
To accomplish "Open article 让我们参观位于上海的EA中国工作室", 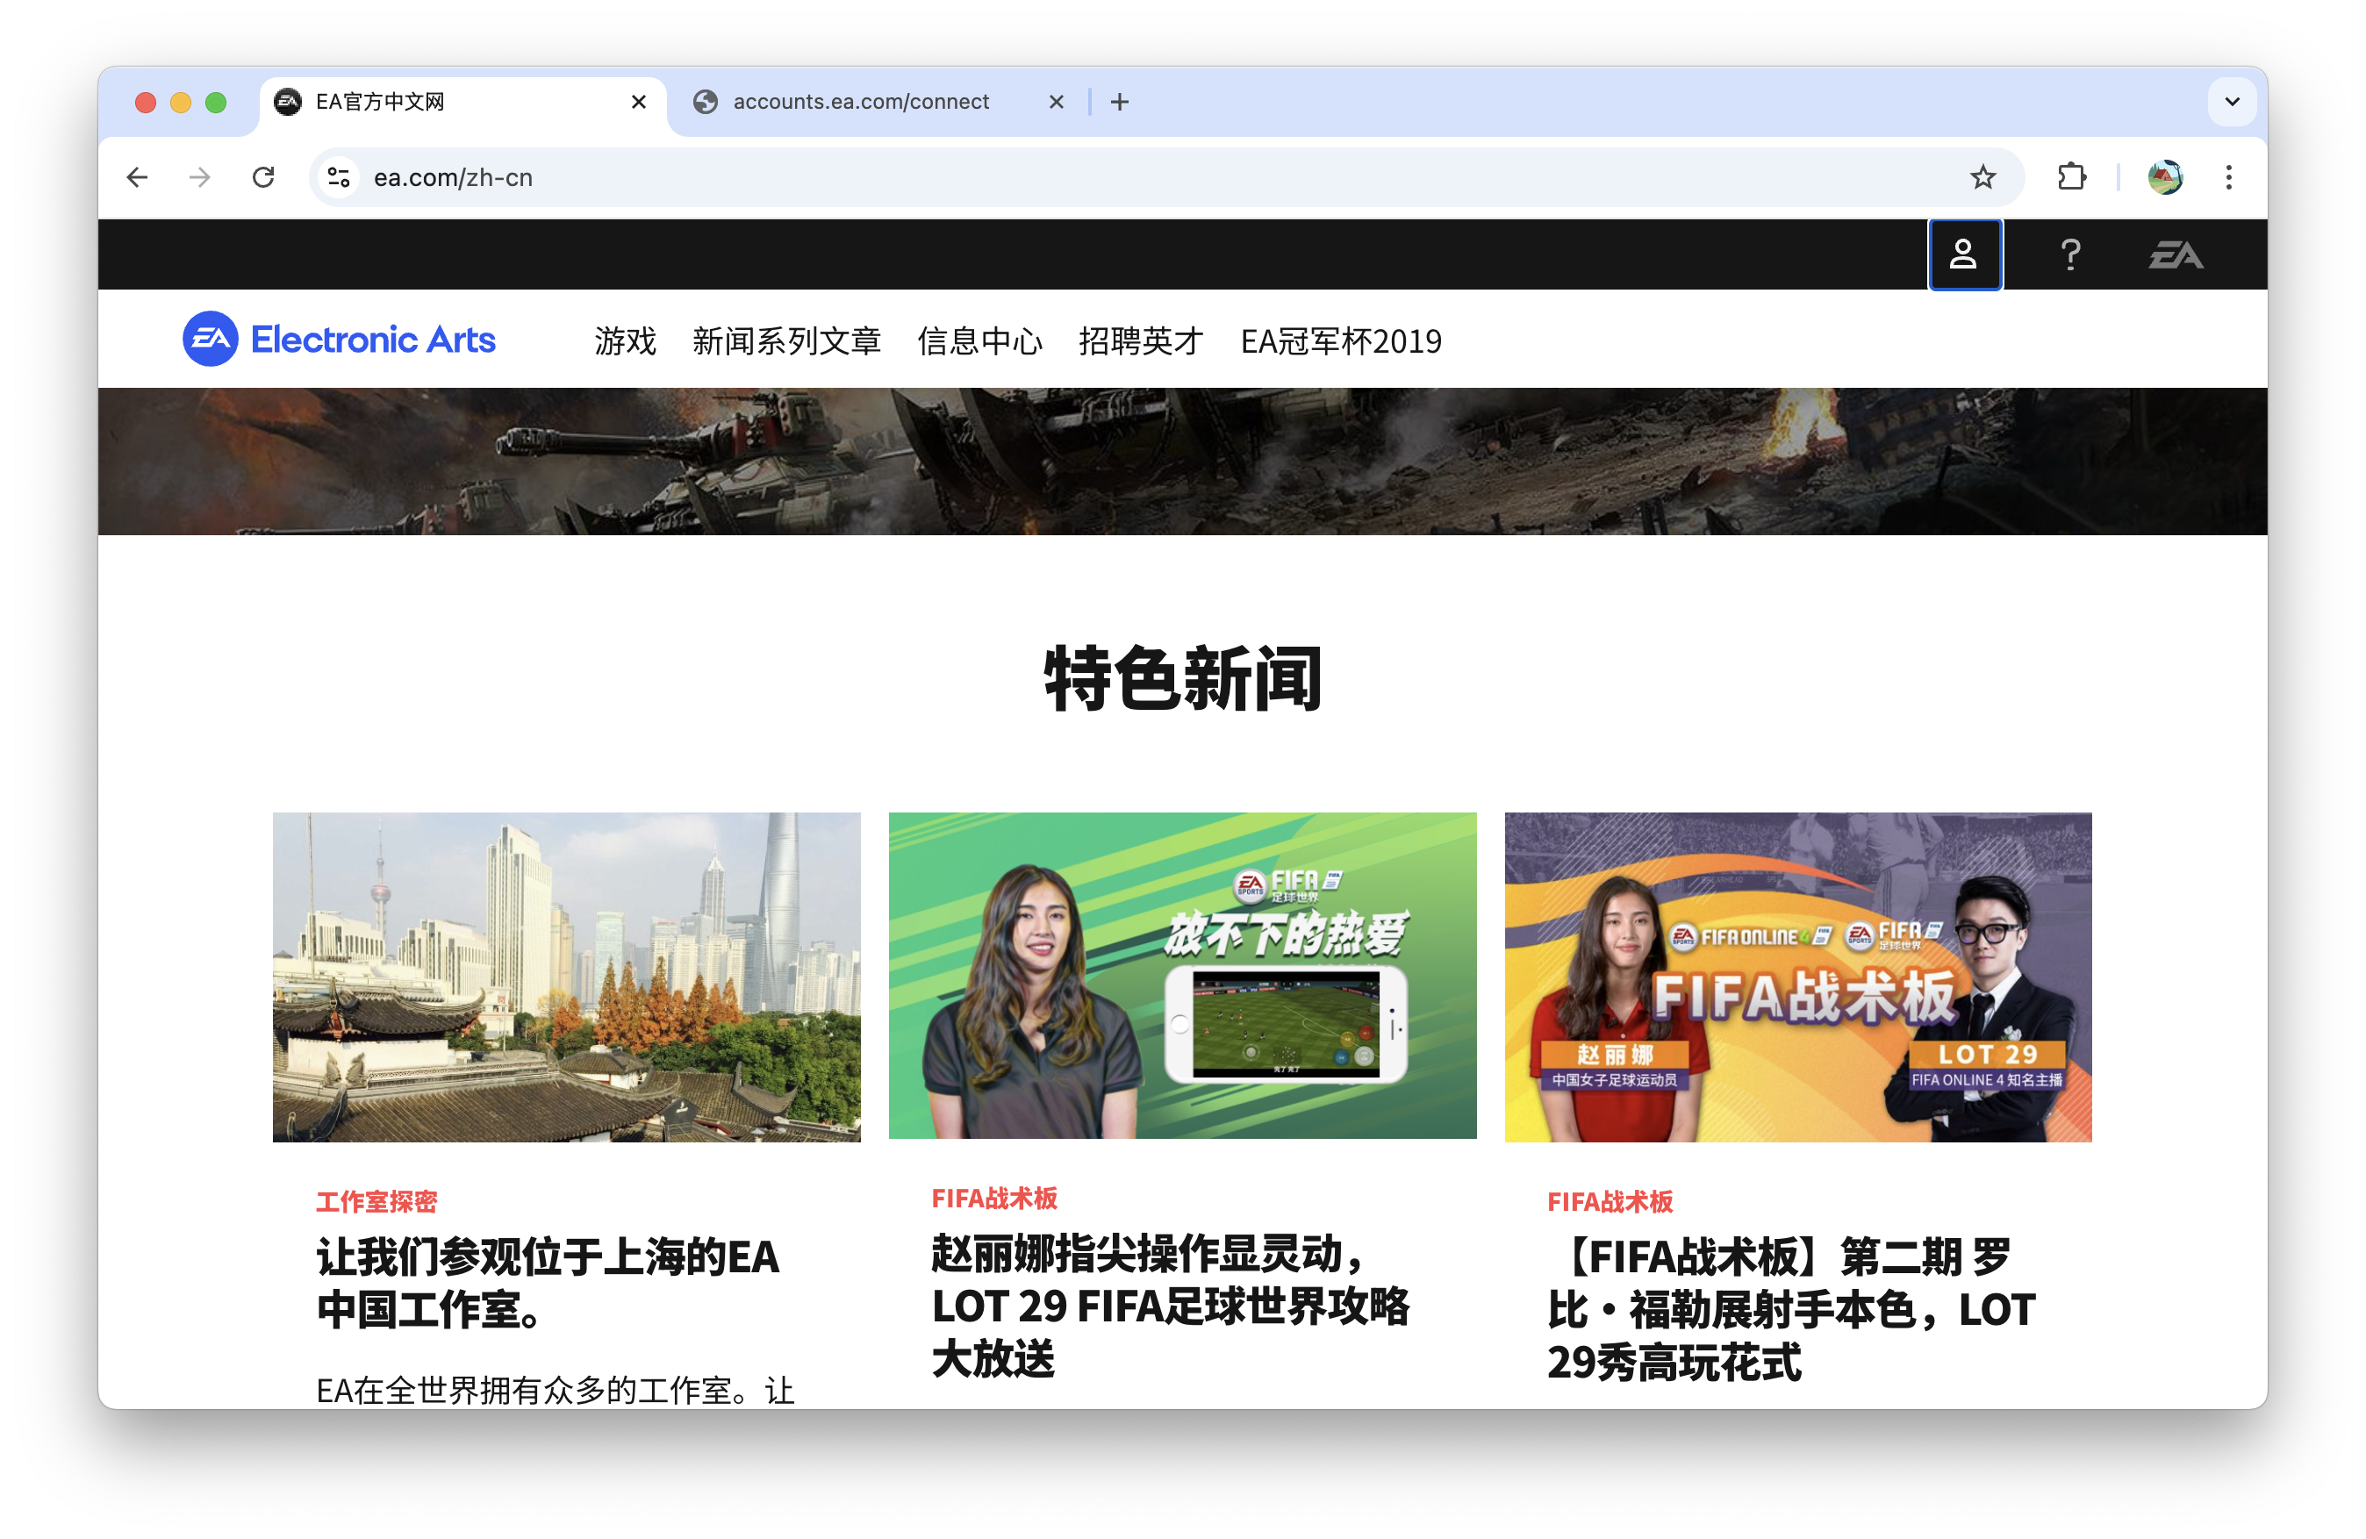I will pyautogui.click(x=548, y=1283).
